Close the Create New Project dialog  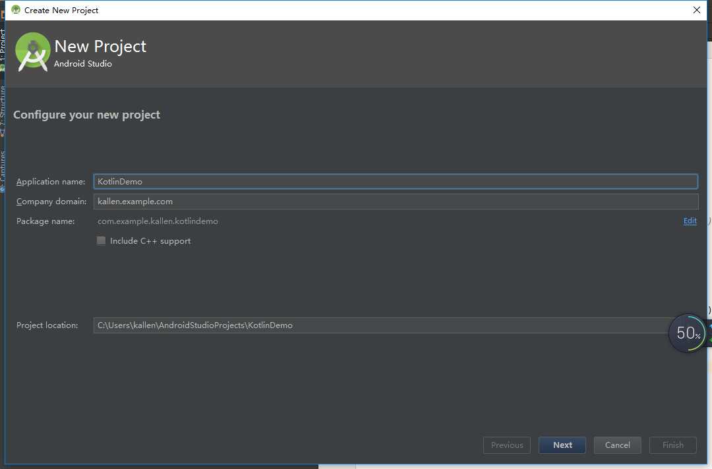[697, 10]
